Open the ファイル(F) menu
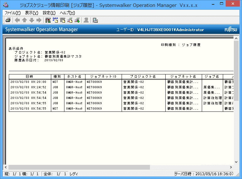 pyautogui.click(x=13, y=13)
